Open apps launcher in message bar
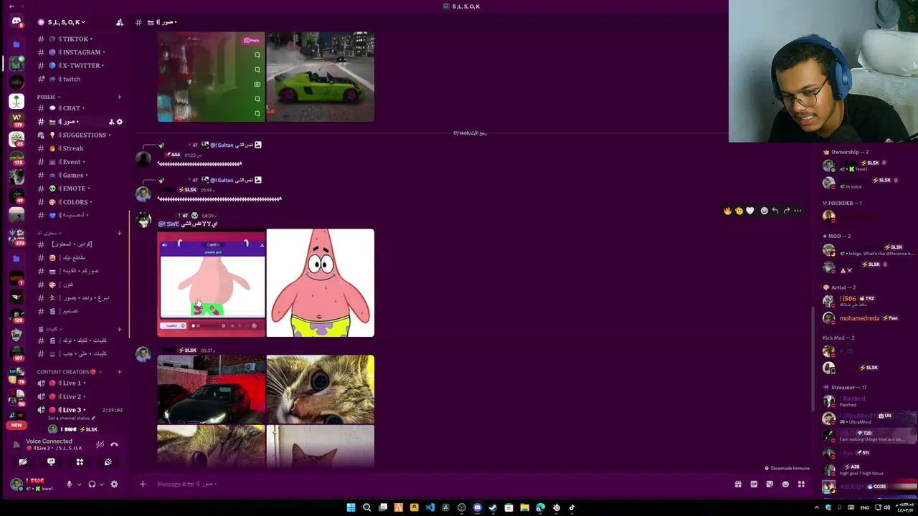This screenshot has width=918, height=516. [801, 484]
